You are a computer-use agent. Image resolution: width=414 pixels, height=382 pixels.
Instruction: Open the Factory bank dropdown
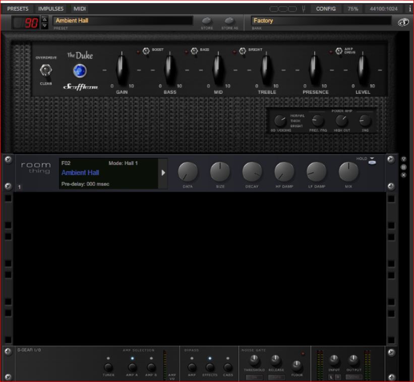click(321, 21)
